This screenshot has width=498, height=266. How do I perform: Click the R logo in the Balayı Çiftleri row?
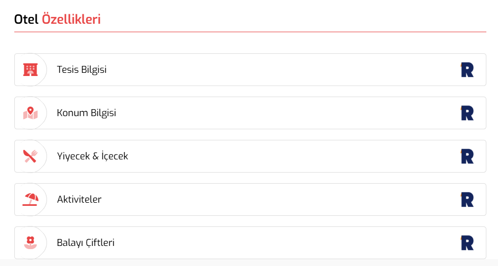467,243
